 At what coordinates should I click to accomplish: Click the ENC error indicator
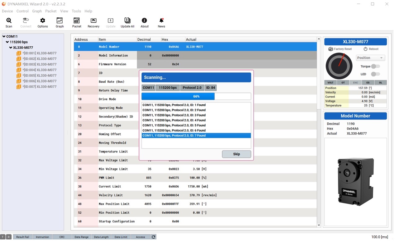[x=356, y=83]
